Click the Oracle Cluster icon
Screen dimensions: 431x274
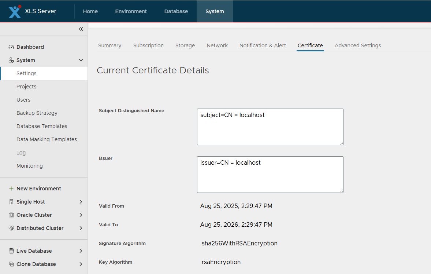pyautogui.click(x=11, y=215)
